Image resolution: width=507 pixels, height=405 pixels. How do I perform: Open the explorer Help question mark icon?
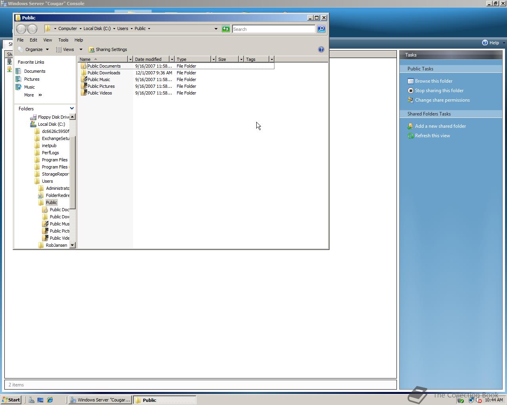click(321, 49)
